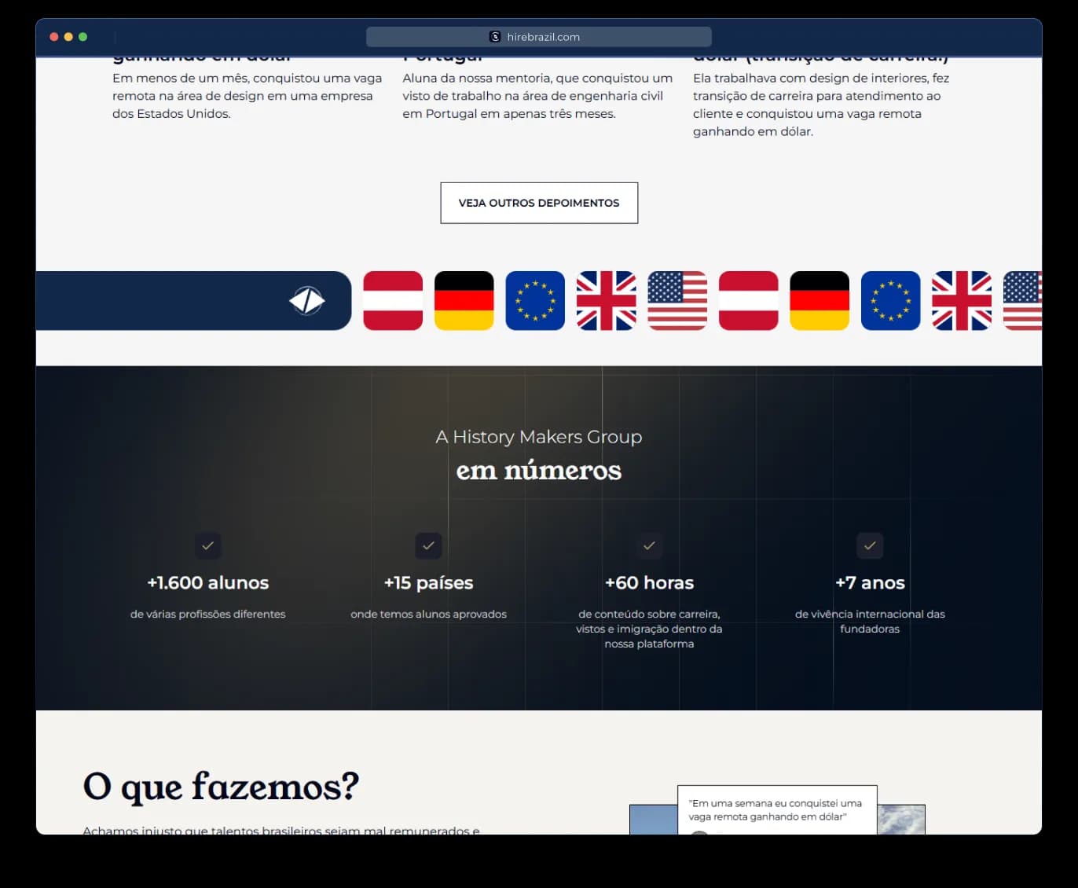Screen dimensions: 1078x888
Task: Click the 'O que fazemos?' heading link
Action: (x=221, y=787)
